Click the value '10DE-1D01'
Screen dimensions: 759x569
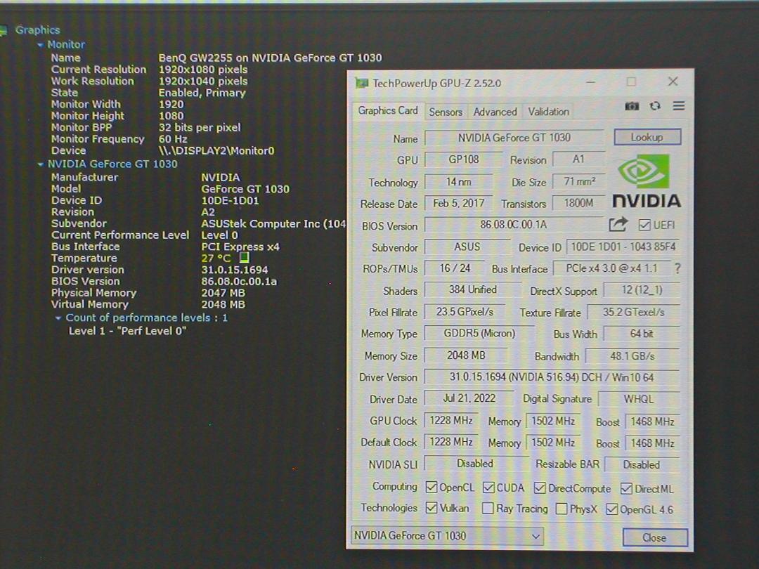pyautogui.click(x=230, y=201)
